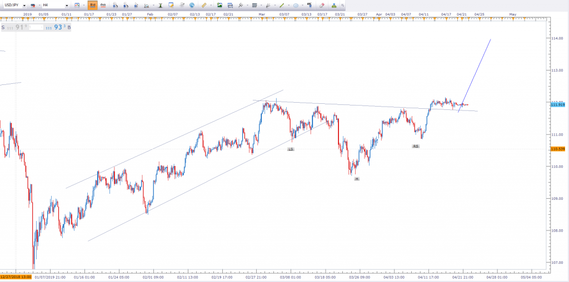Viewport: 569px width, 282px height.
Task: Click the save chart image icon
Action: (219, 6)
